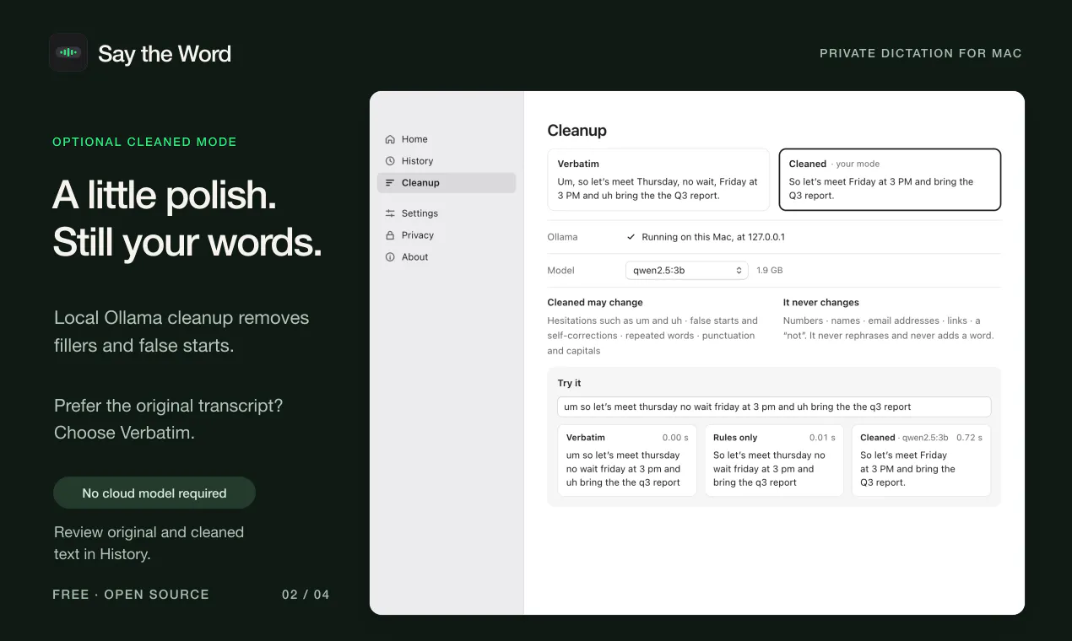The width and height of the screenshot is (1072, 641).
Task: Click the OPTIONAL CLEANED MODE label
Action: (x=144, y=142)
